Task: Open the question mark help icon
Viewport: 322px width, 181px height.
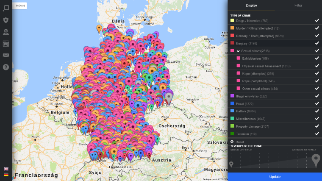Action: point(6,67)
